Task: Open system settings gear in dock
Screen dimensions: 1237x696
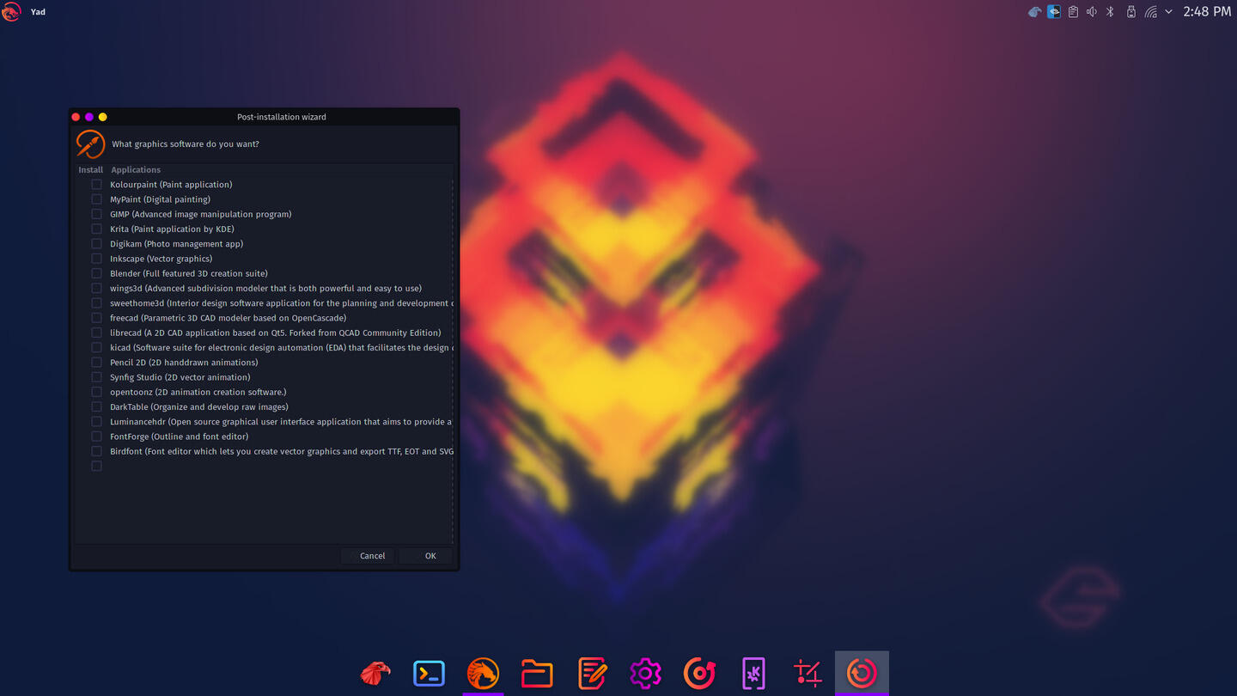Action: [x=645, y=673]
